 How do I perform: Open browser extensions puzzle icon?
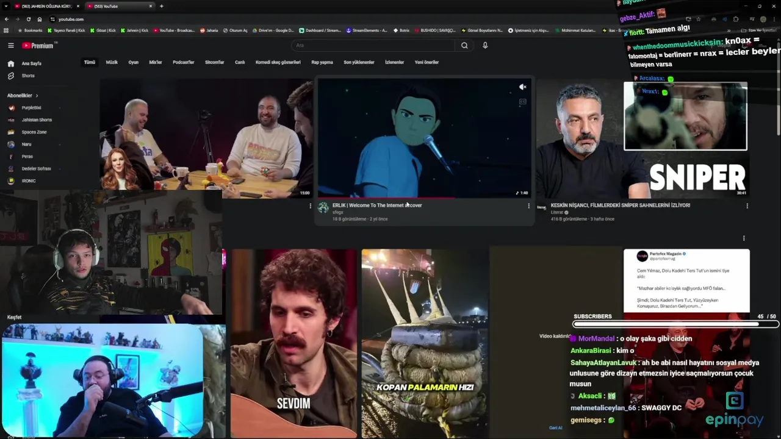pyautogui.click(x=736, y=19)
